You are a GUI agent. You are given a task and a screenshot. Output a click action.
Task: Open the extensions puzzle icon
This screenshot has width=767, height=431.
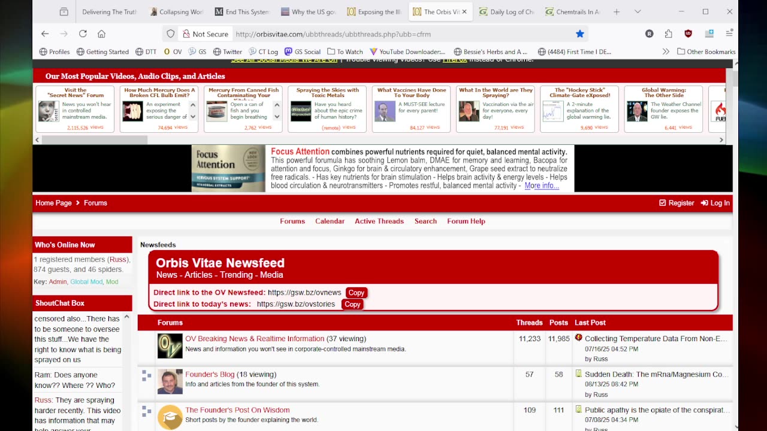[668, 34]
